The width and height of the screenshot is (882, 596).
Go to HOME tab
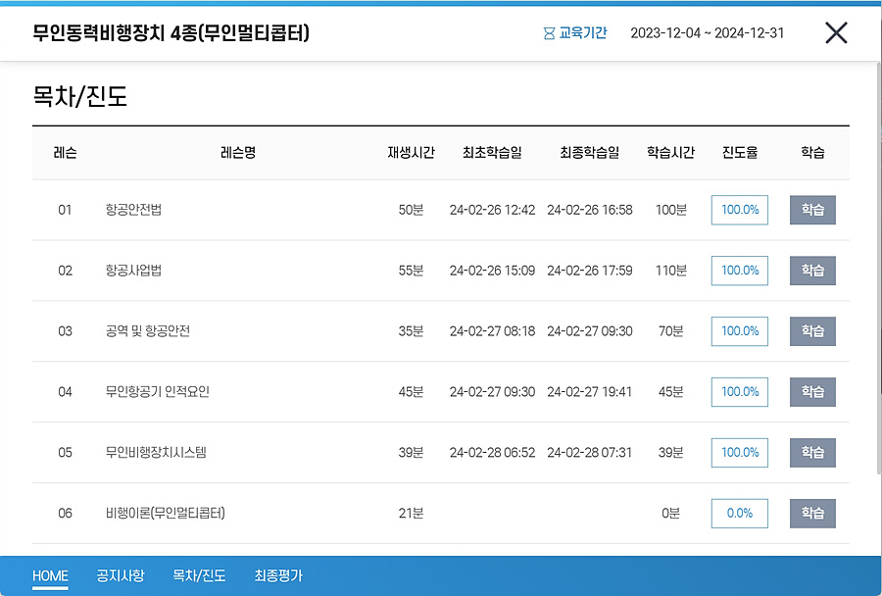50,575
